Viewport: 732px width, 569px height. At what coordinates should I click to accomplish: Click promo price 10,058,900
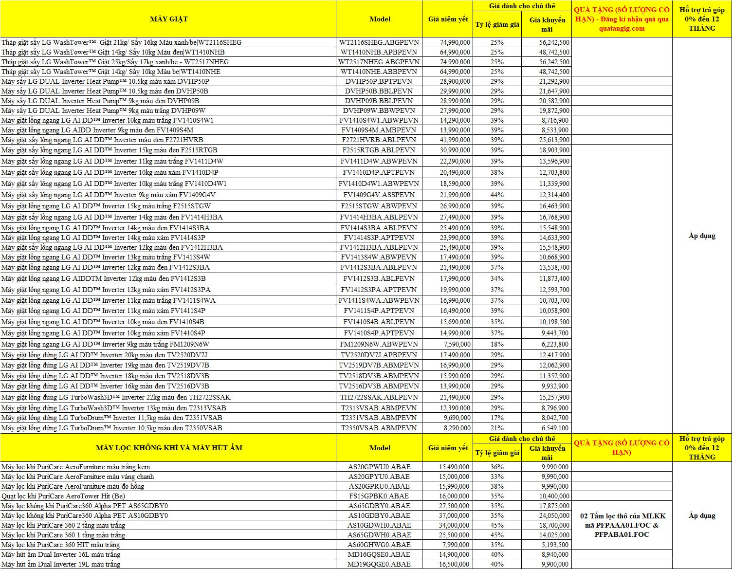click(x=546, y=311)
